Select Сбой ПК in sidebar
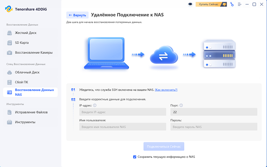This screenshot has height=167, width=267. click(x=30, y=82)
